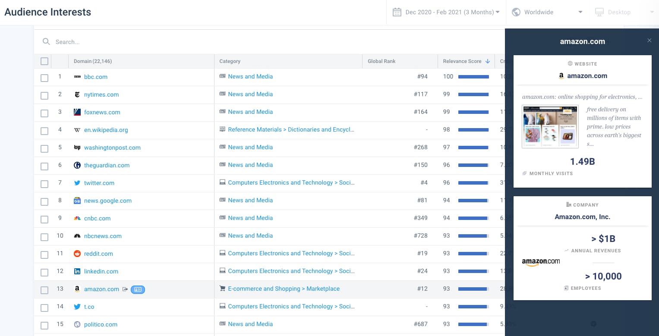Image resolution: width=659 pixels, height=336 pixels.
Task: Click the Amazon company logo in panel
Action: (x=541, y=262)
